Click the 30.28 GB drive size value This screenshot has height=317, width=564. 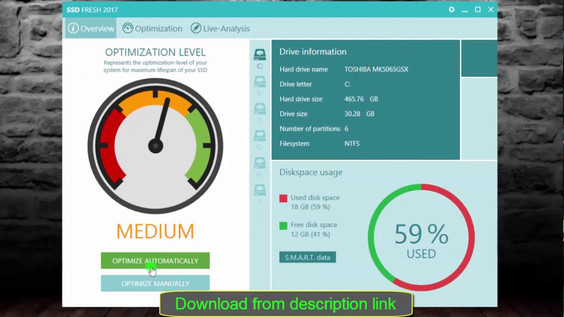pyautogui.click(x=360, y=114)
